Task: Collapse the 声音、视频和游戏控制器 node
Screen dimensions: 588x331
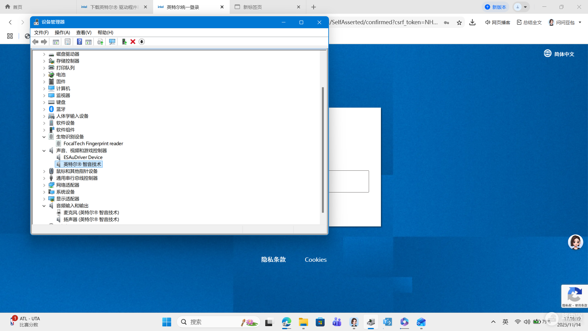Action: [x=44, y=151]
